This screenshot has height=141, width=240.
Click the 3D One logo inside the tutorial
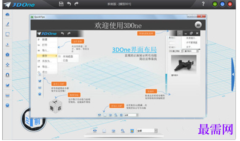[47, 33]
